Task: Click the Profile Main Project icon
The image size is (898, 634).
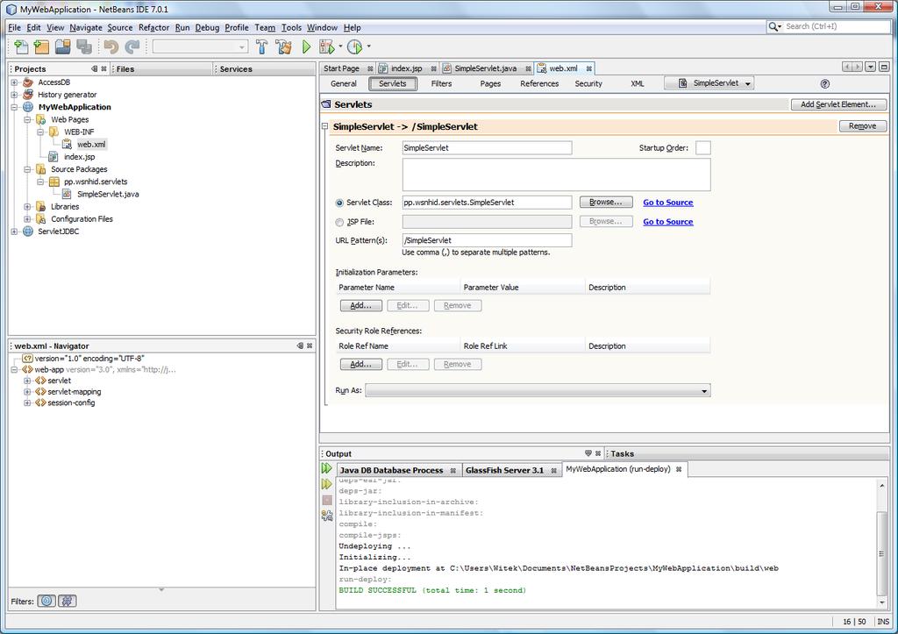Action: tap(354, 47)
